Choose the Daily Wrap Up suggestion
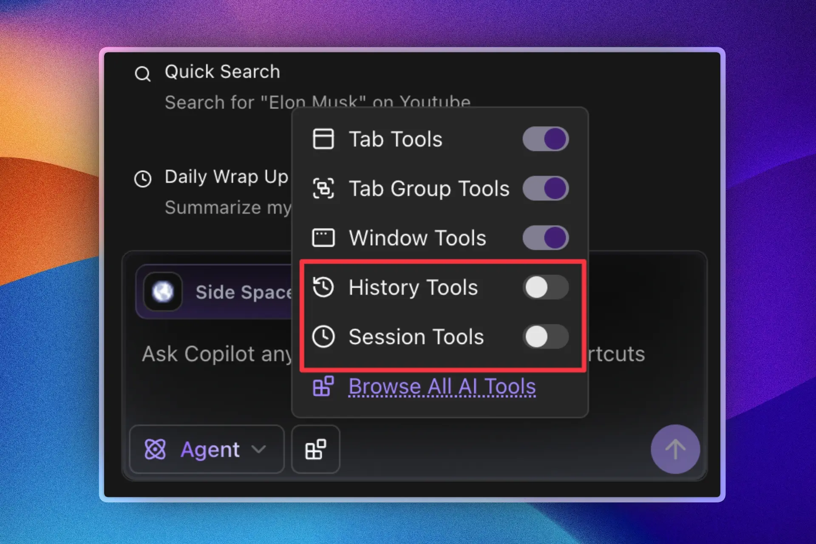Screen dimensions: 816x544 [226, 177]
